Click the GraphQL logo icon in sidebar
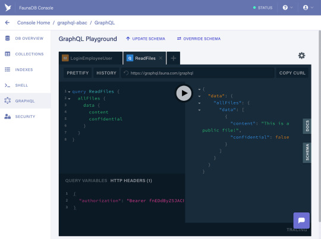This screenshot has width=321, height=239. pyautogui.click(x=8, y=100)
